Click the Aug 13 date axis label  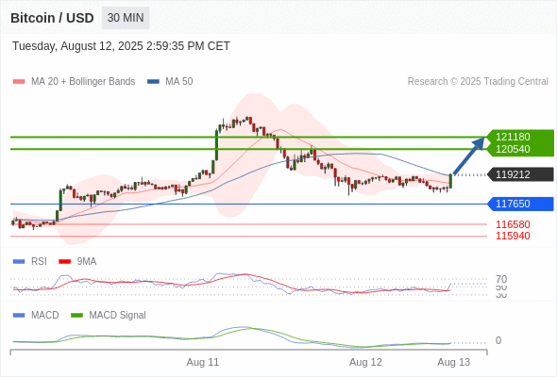(x=454, y=362)
